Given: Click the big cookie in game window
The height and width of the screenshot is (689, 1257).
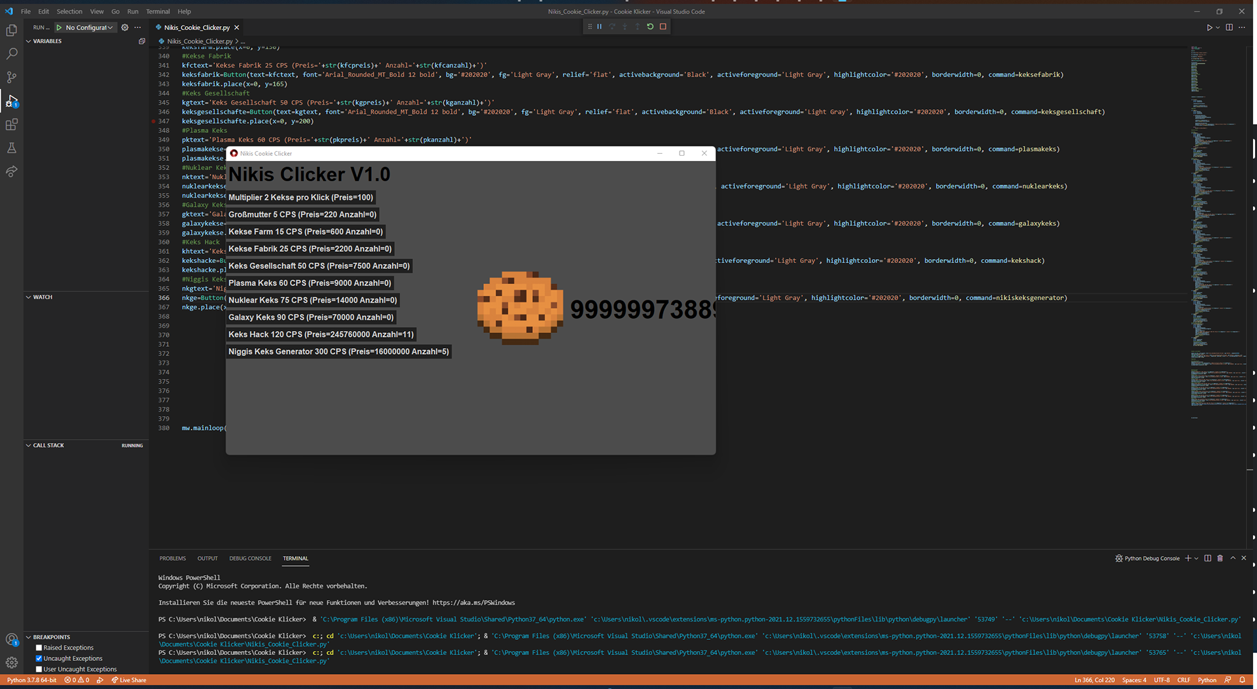Looking at the screenshot, I should click(x=520, y=308).
